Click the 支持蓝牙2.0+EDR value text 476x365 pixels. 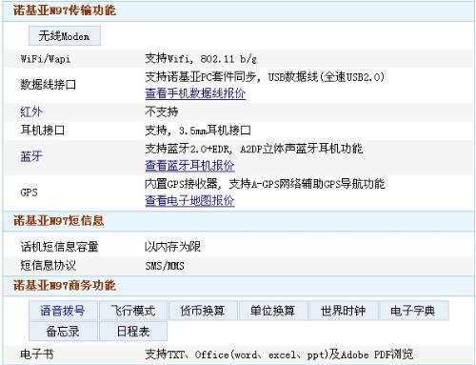(254, 149)
